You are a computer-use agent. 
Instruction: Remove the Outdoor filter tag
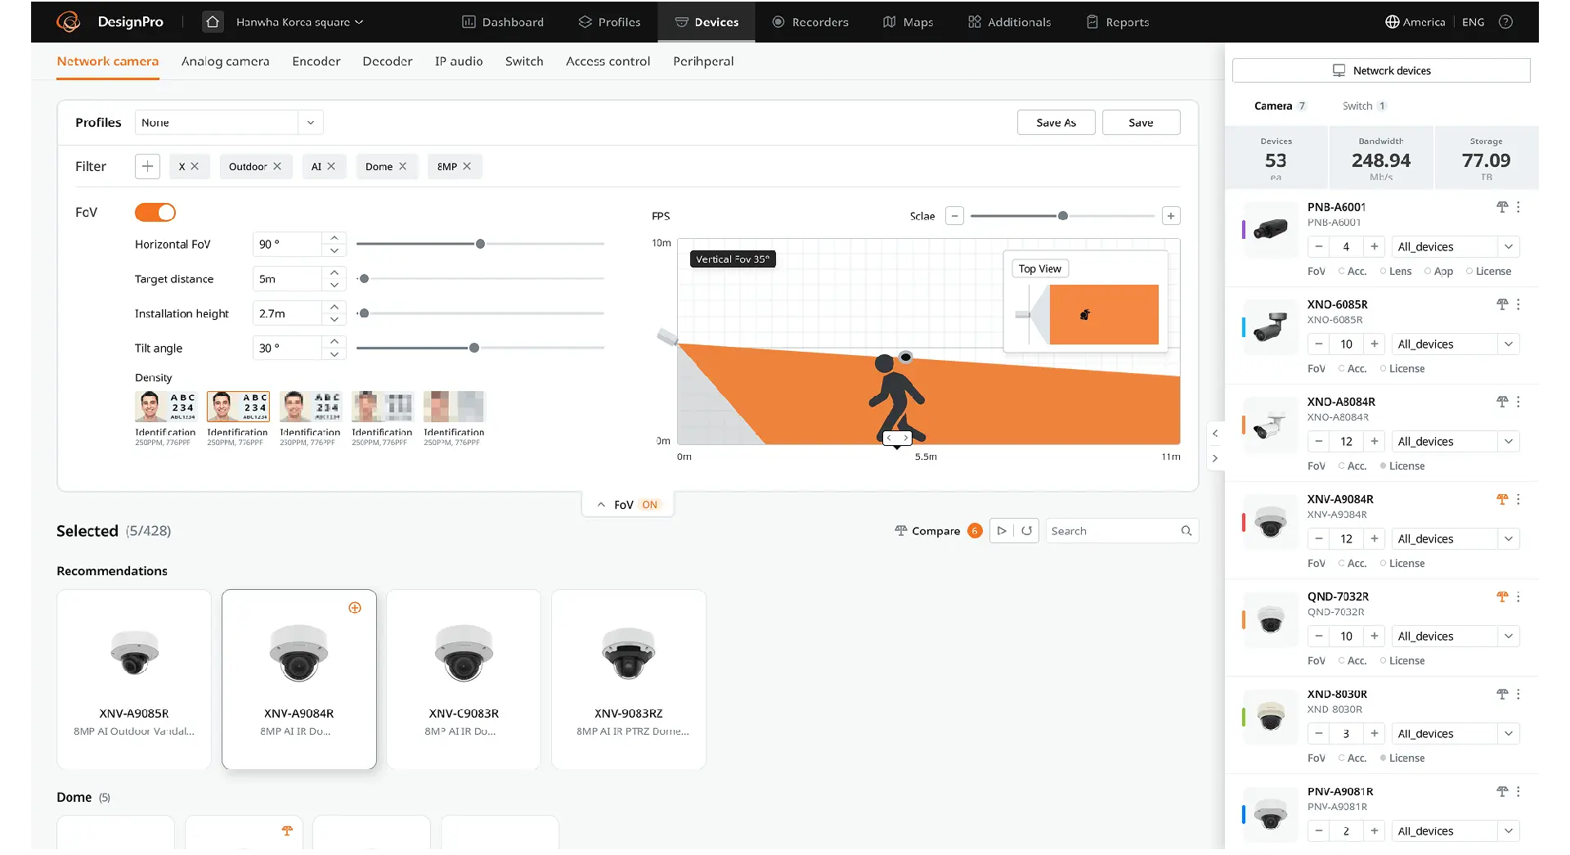click(x=277, y=167)
